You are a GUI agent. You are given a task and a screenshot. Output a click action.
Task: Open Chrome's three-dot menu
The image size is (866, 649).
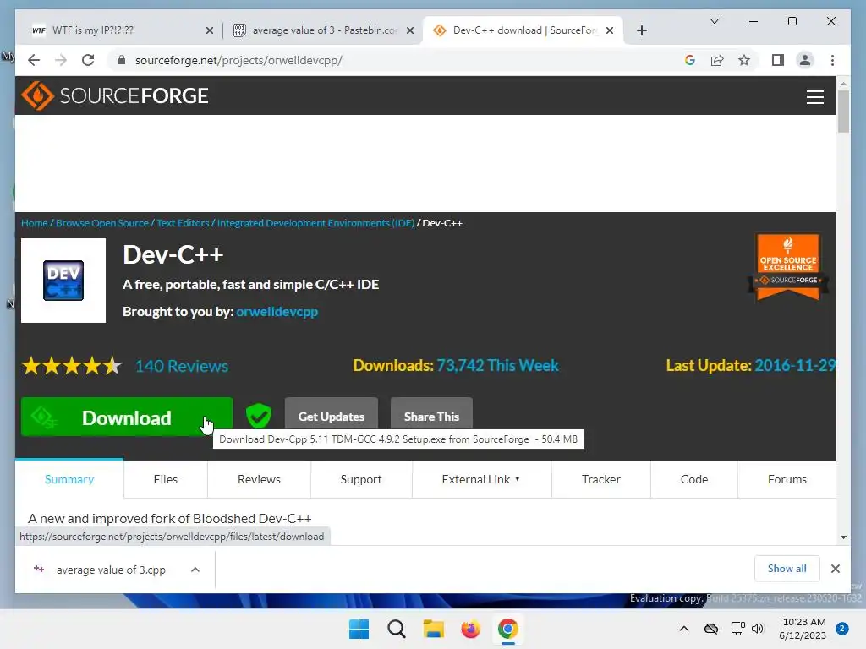[832, 60]
